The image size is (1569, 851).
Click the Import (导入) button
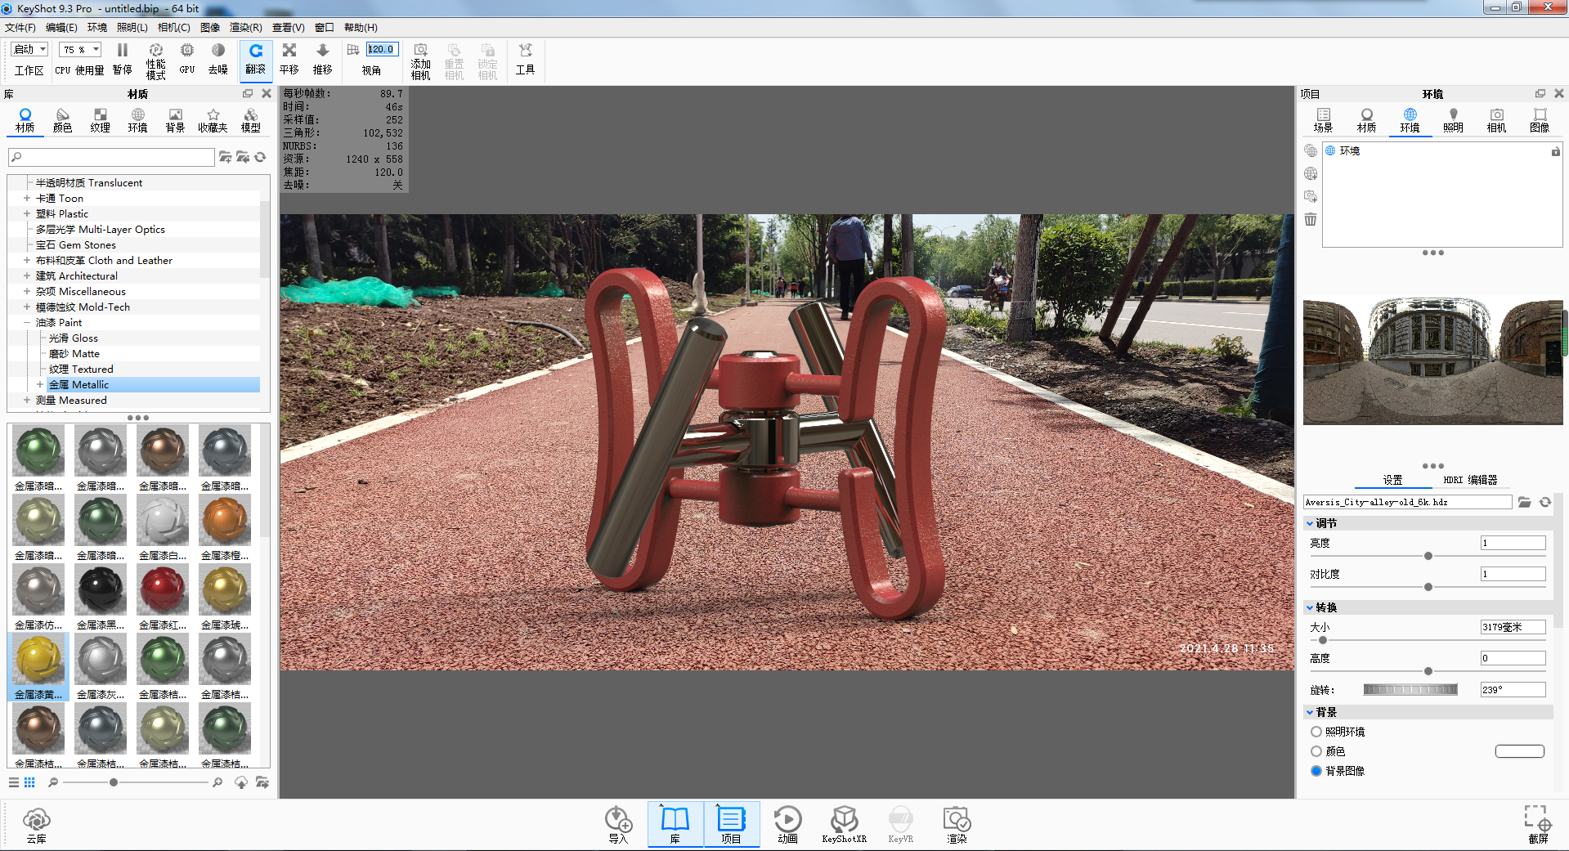618,825
